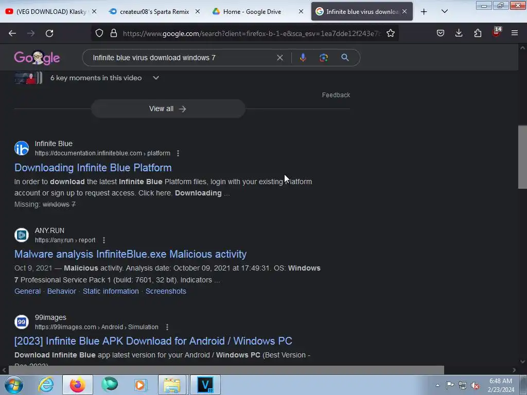Select the Infinite blue virus download tab
This screenshot has width=527, height=395.
click(x=362, y=11)
